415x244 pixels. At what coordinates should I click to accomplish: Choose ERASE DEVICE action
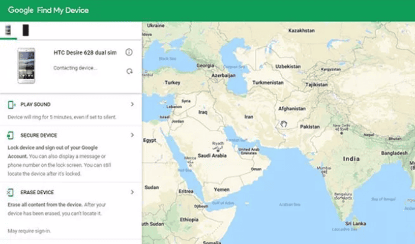point(37,192)
